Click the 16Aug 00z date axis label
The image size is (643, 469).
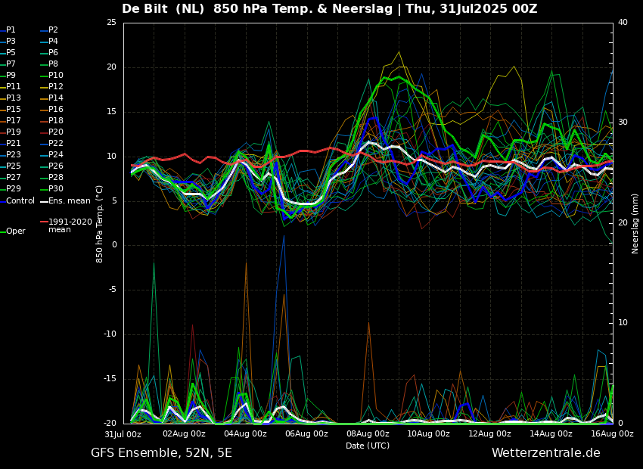[612, 434]
